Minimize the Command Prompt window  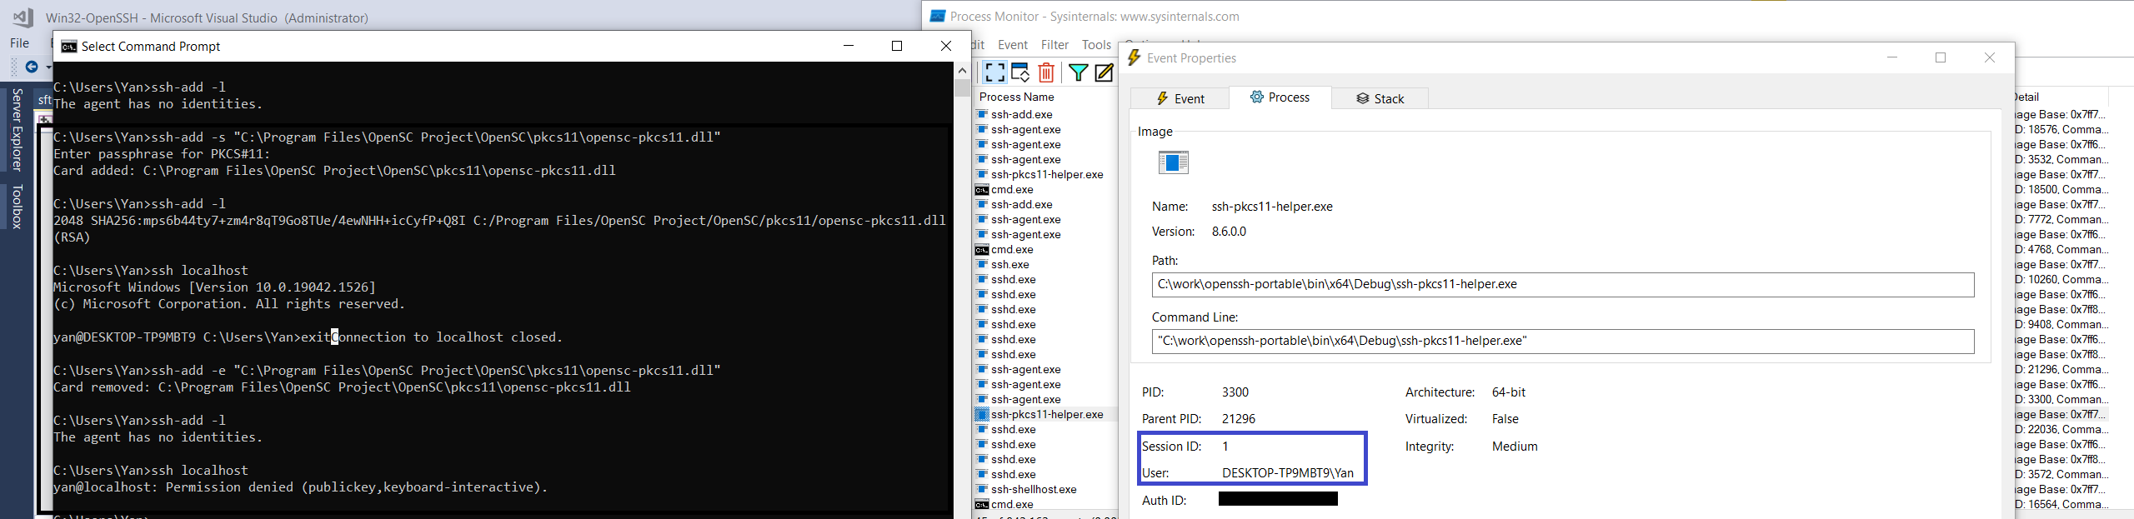pos(849,46)
